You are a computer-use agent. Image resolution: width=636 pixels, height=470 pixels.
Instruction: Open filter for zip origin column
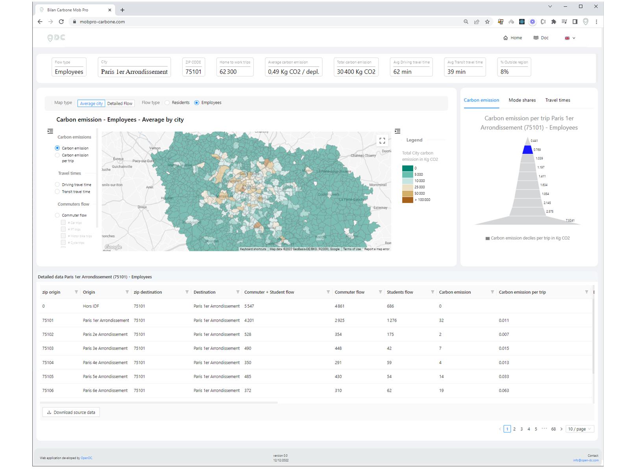pos(76,292)
